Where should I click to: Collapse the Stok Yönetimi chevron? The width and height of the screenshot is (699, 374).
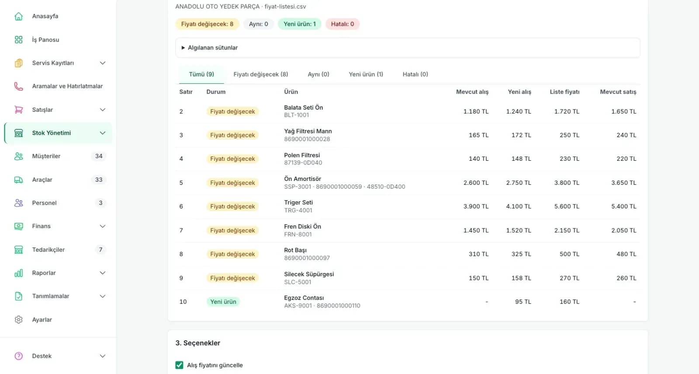tap(103, 133)
